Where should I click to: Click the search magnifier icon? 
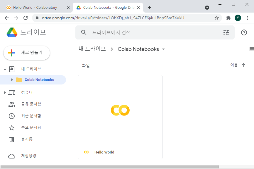pyautogui.click(x=84, y=32)
